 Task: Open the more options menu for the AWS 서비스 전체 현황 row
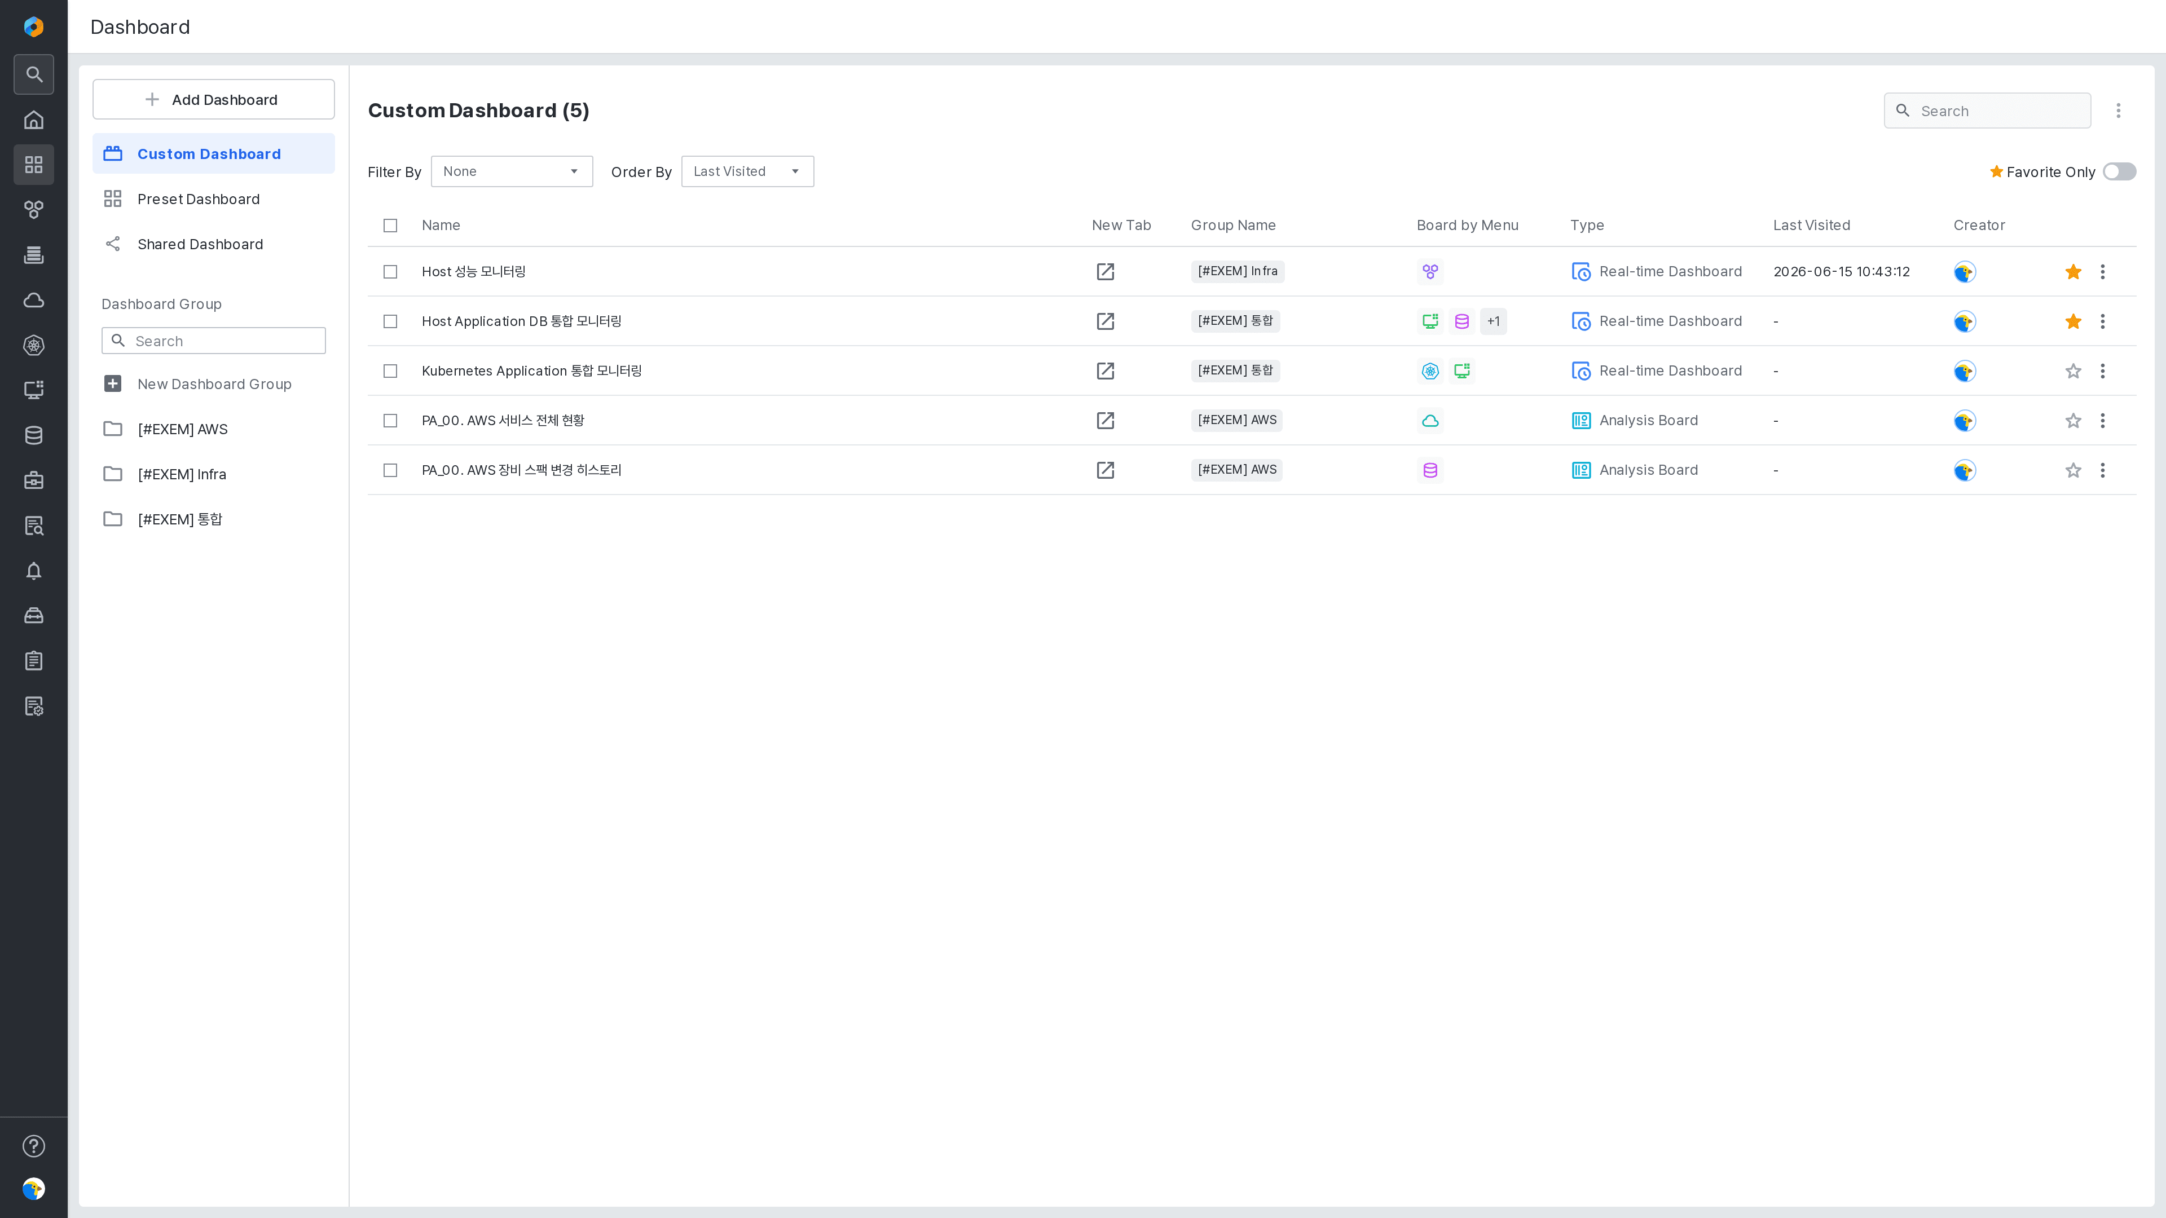coord(2102,420)
